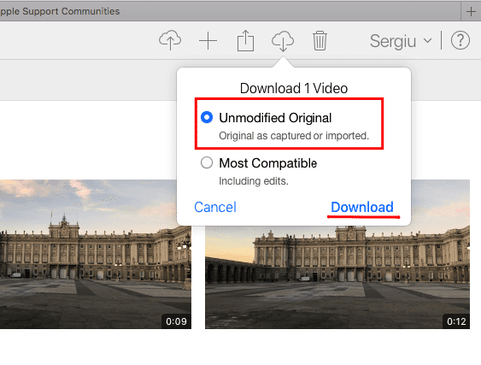Click the plus add-to-album icon

[208, 40]
